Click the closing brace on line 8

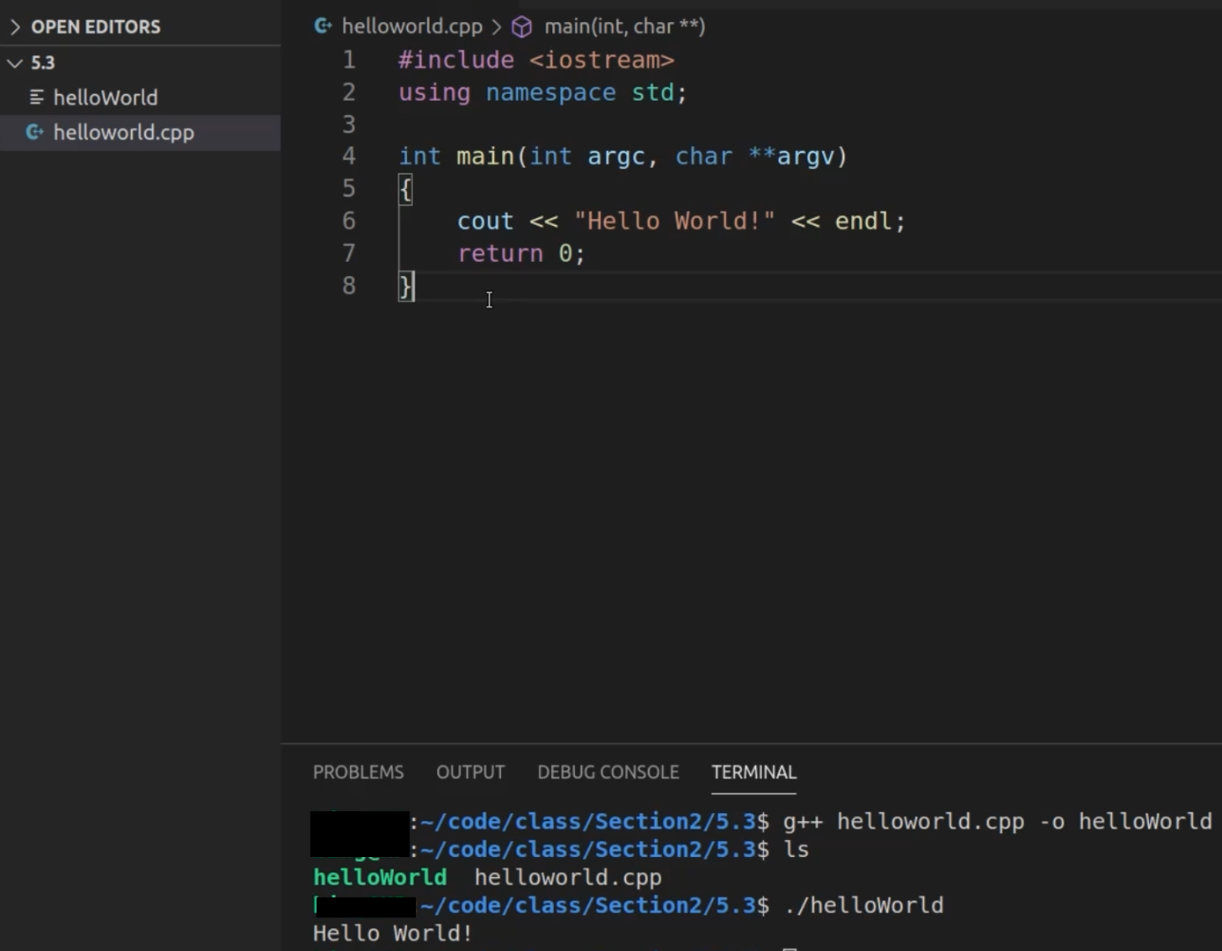pos(405,285)
